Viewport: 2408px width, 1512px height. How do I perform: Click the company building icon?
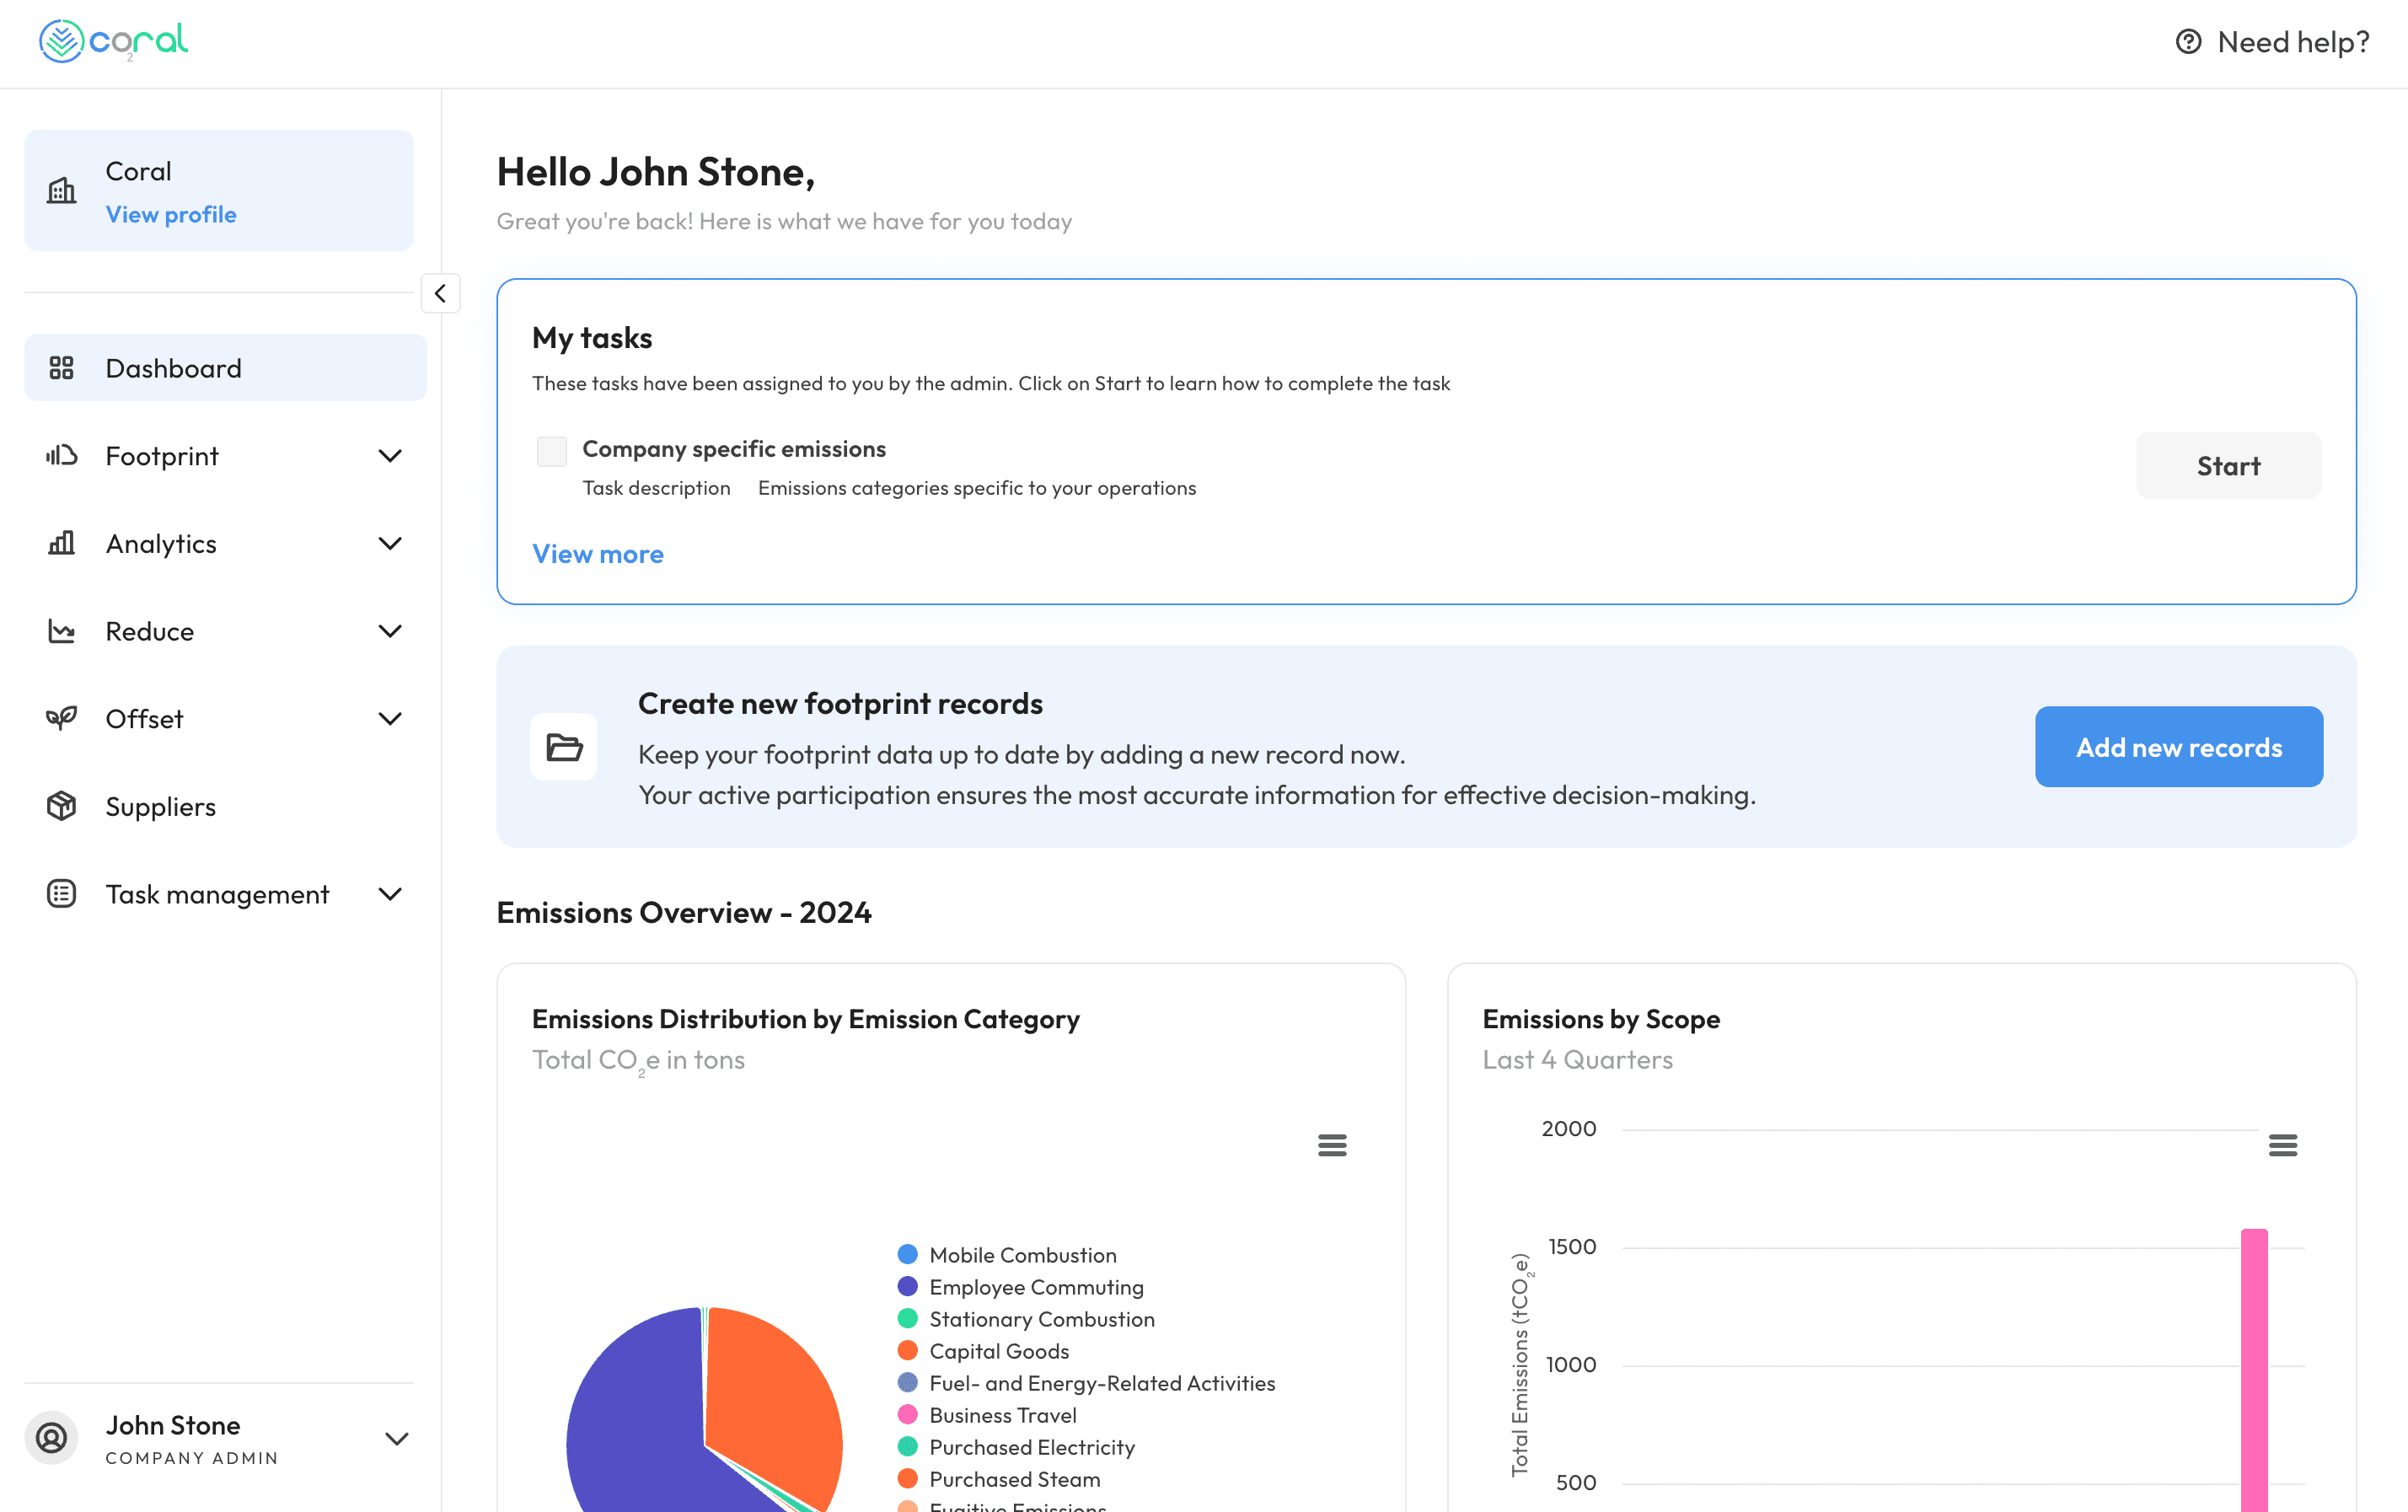coord(62,190)
